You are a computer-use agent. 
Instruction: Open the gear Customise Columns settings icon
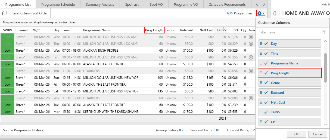260,13
